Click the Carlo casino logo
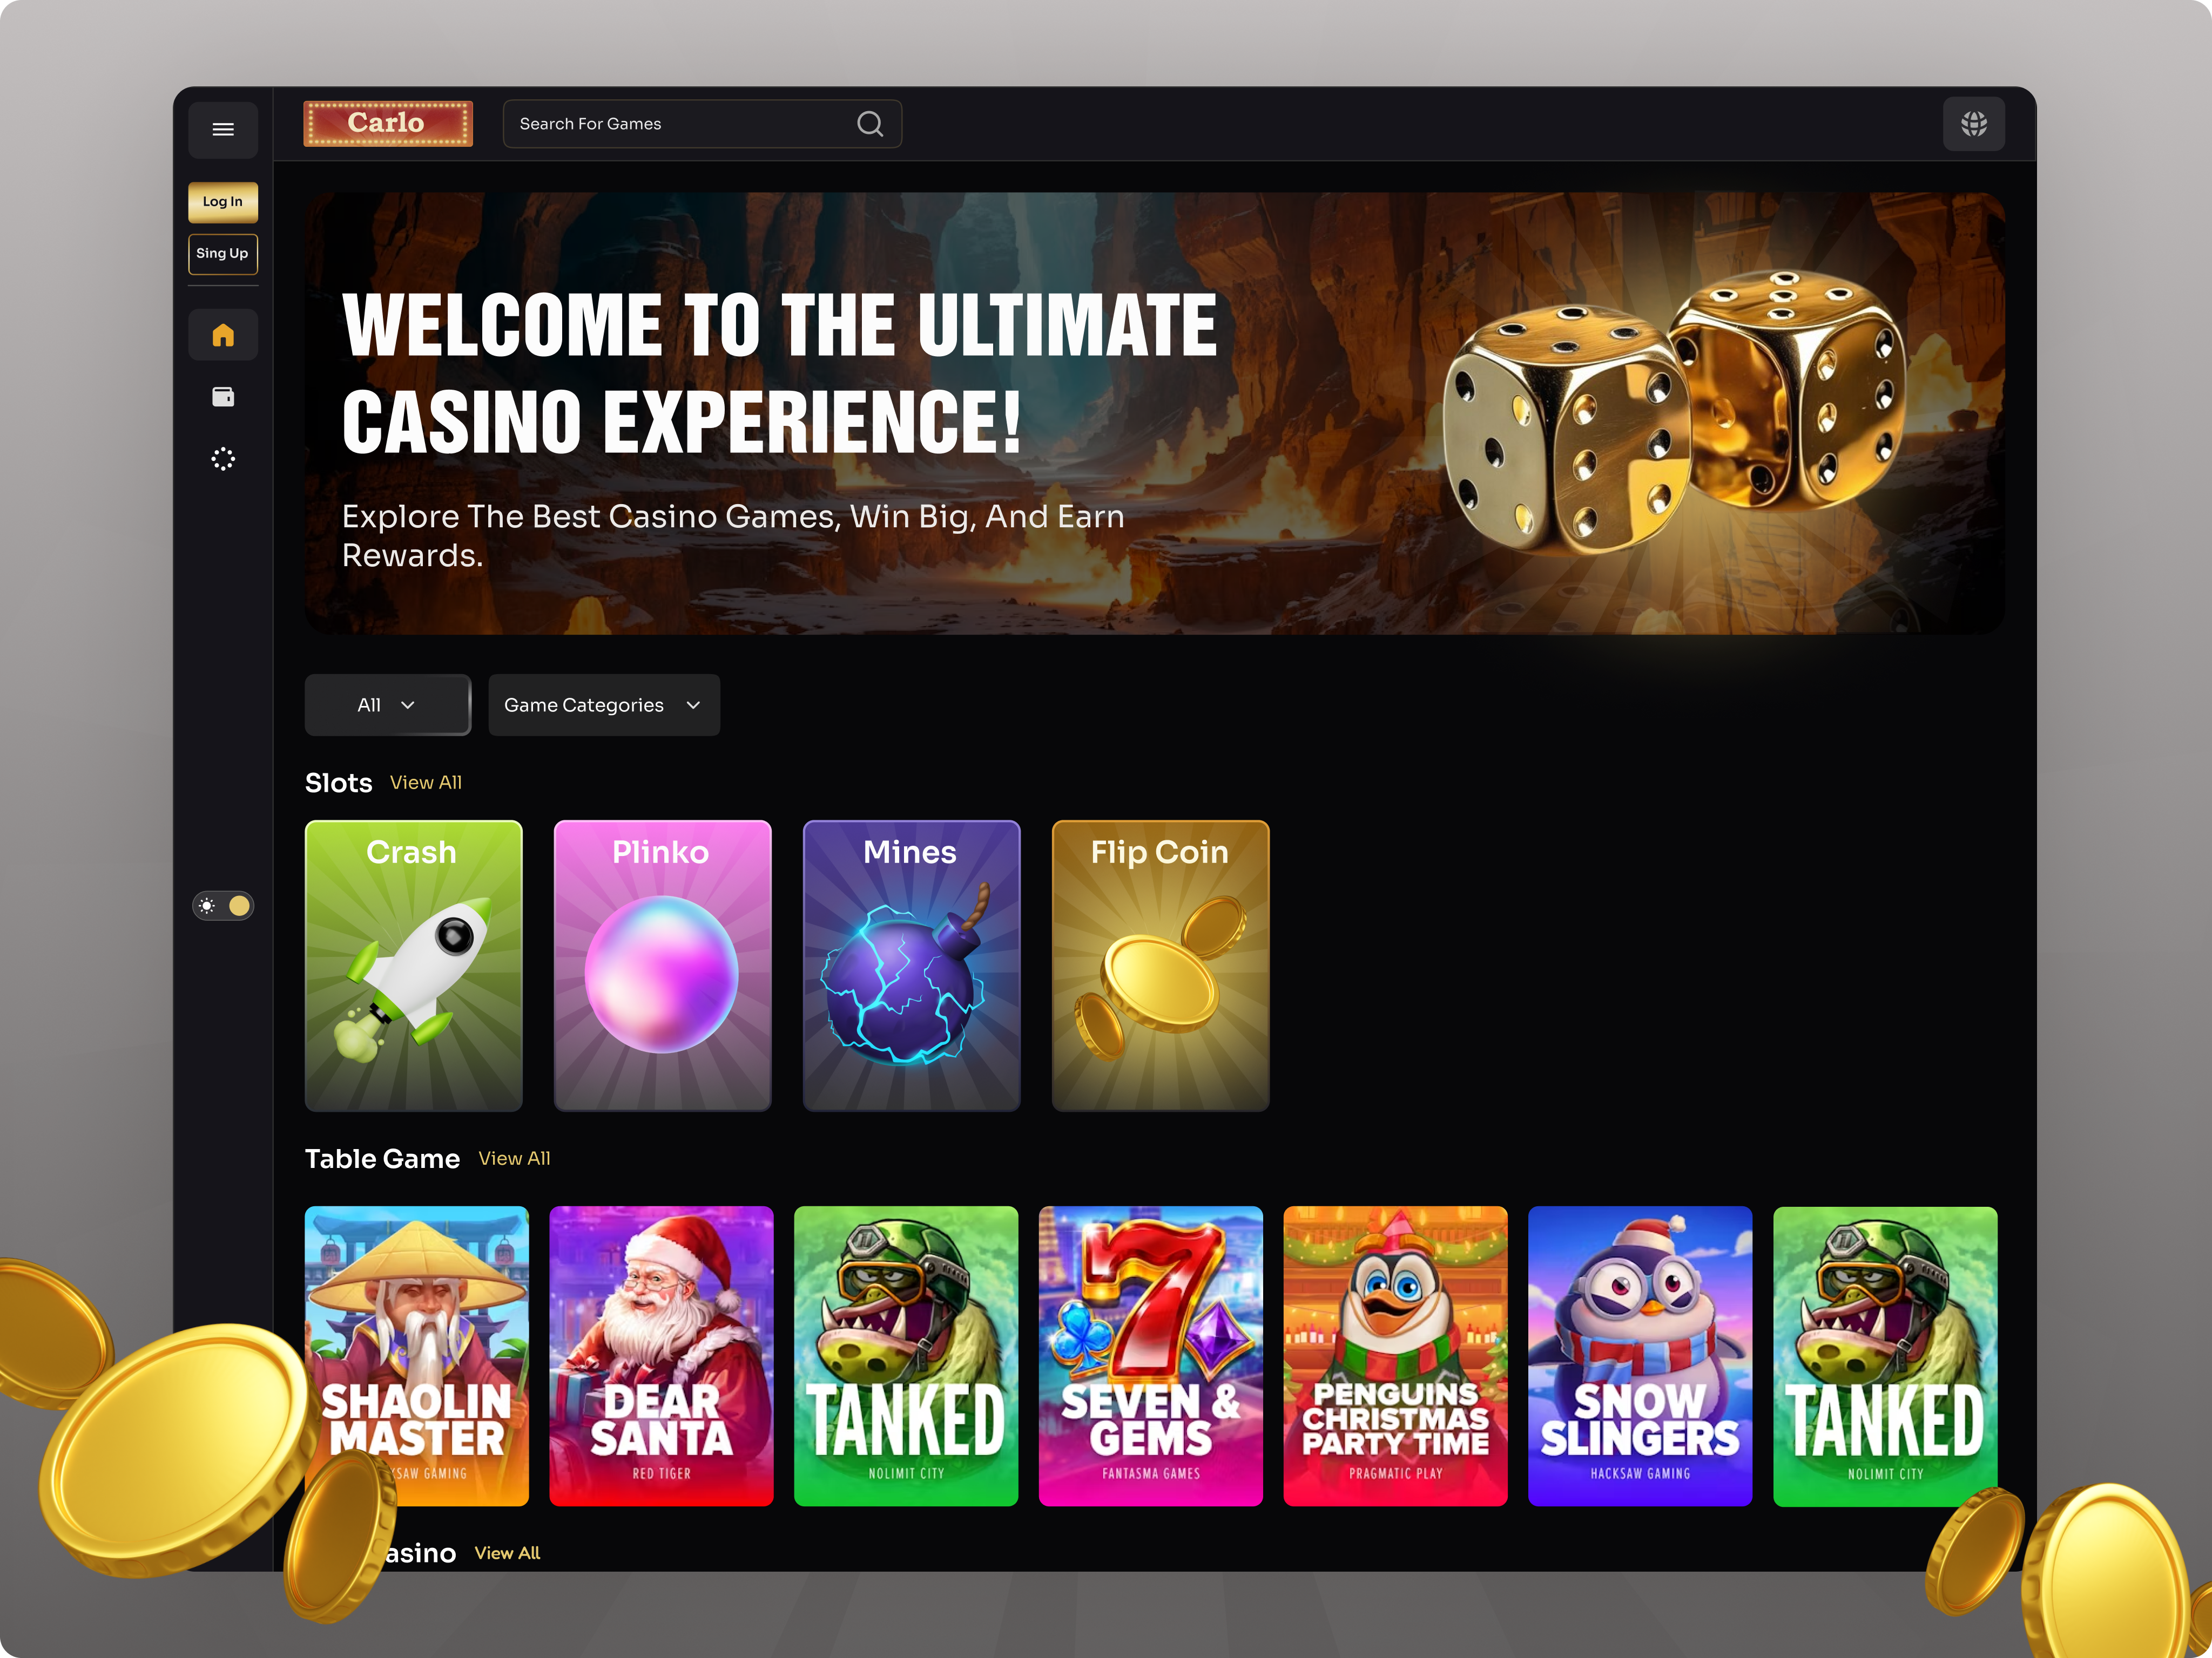This screenshot has height=1658, width=2212. click(x=387, y=123)
